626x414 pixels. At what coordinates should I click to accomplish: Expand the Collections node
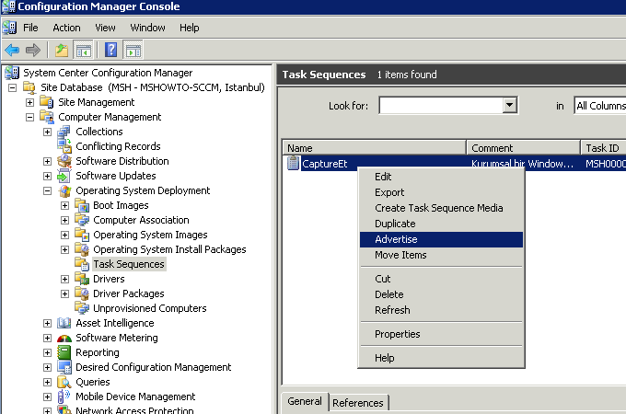[48, 132]
